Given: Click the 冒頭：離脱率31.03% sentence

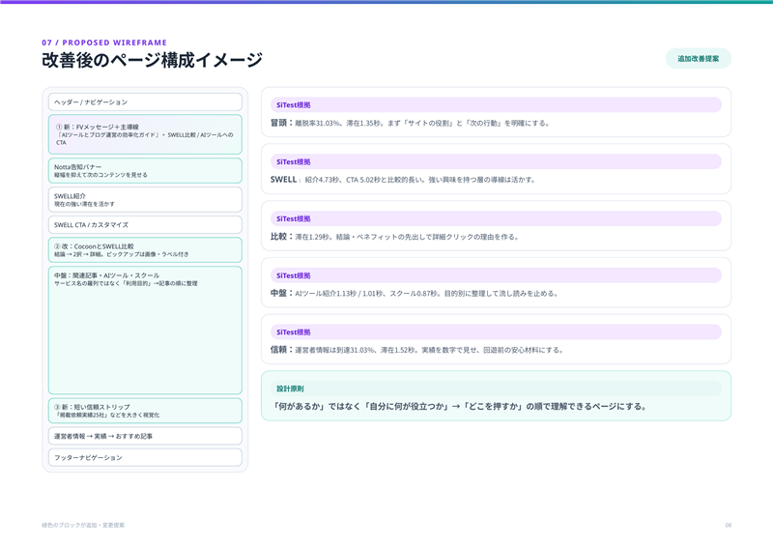Looking at the screenshot, I should (x=410, y=123).
